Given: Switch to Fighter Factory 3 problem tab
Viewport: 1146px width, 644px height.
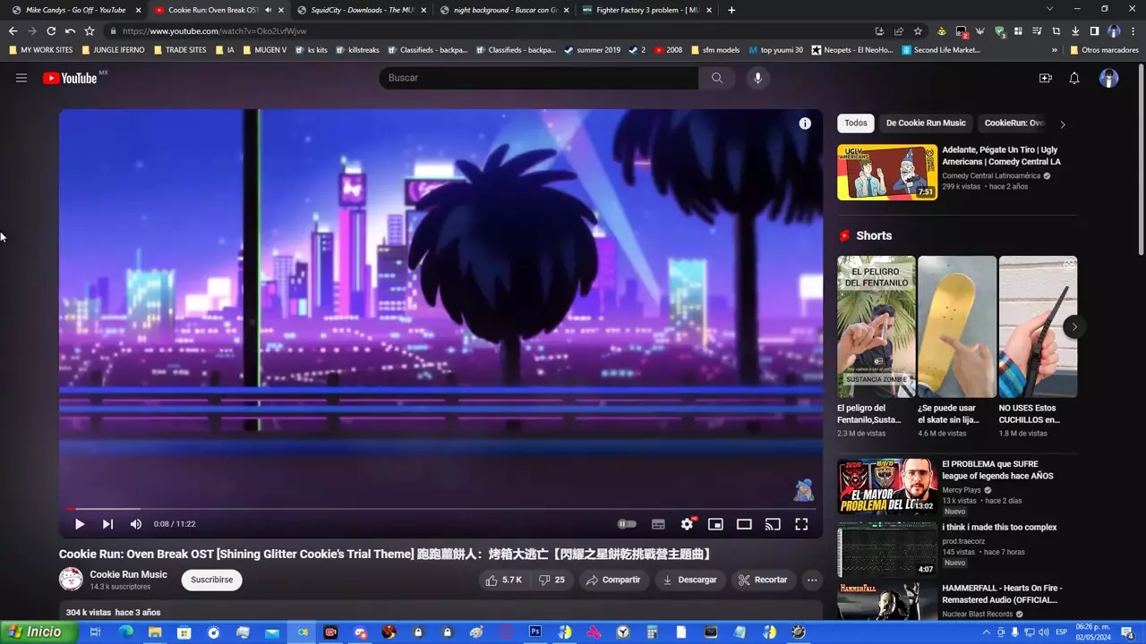Looking at the screenshot, I should pos(646,10).
